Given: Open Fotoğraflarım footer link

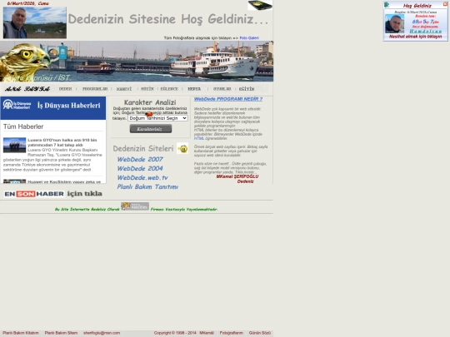Looking at the screenshot, I should (232, 333).
